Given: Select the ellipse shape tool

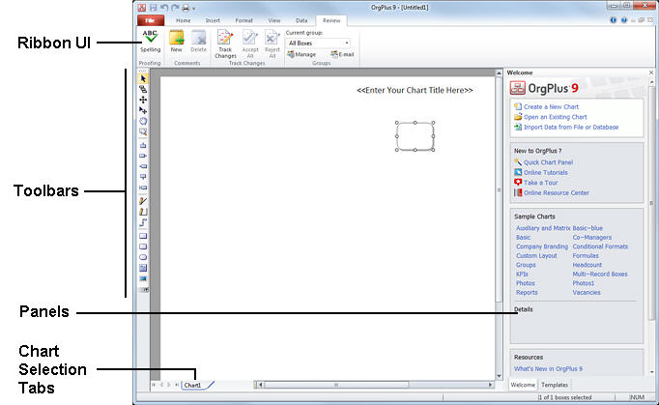Looking at the screenshot, I should [x=143, y=257].
